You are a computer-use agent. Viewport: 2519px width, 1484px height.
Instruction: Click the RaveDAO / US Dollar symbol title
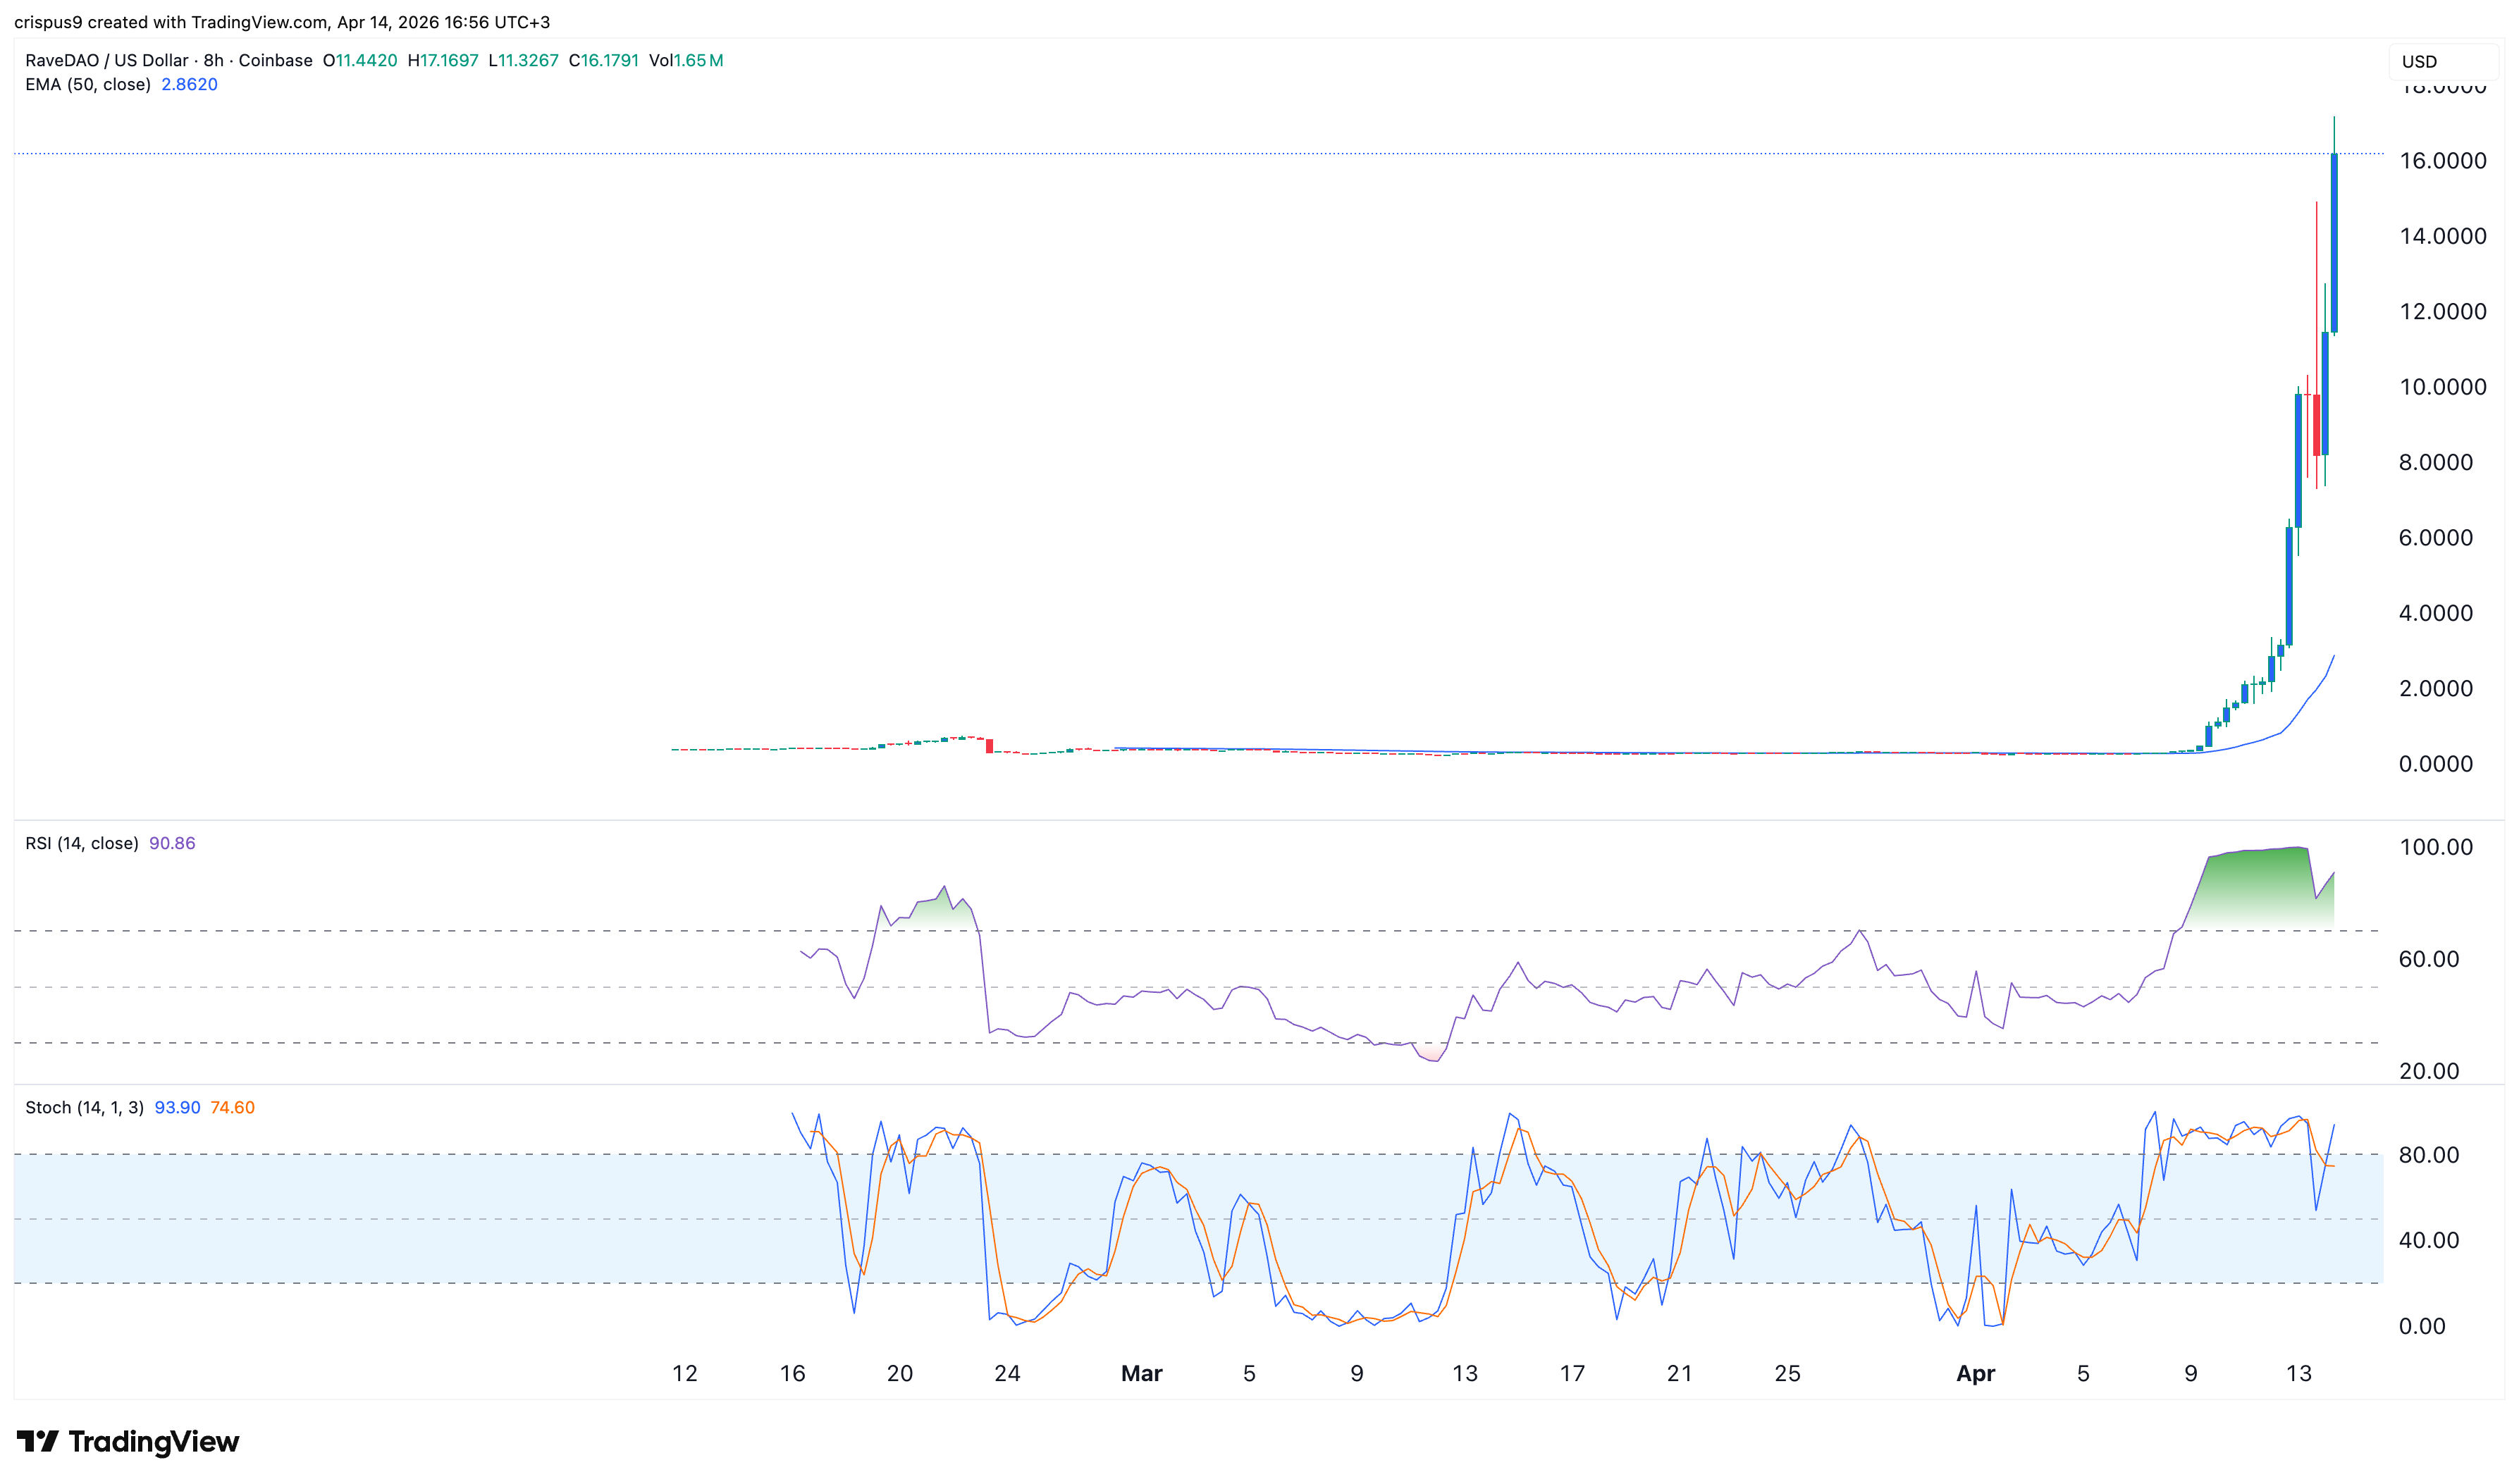107,60
